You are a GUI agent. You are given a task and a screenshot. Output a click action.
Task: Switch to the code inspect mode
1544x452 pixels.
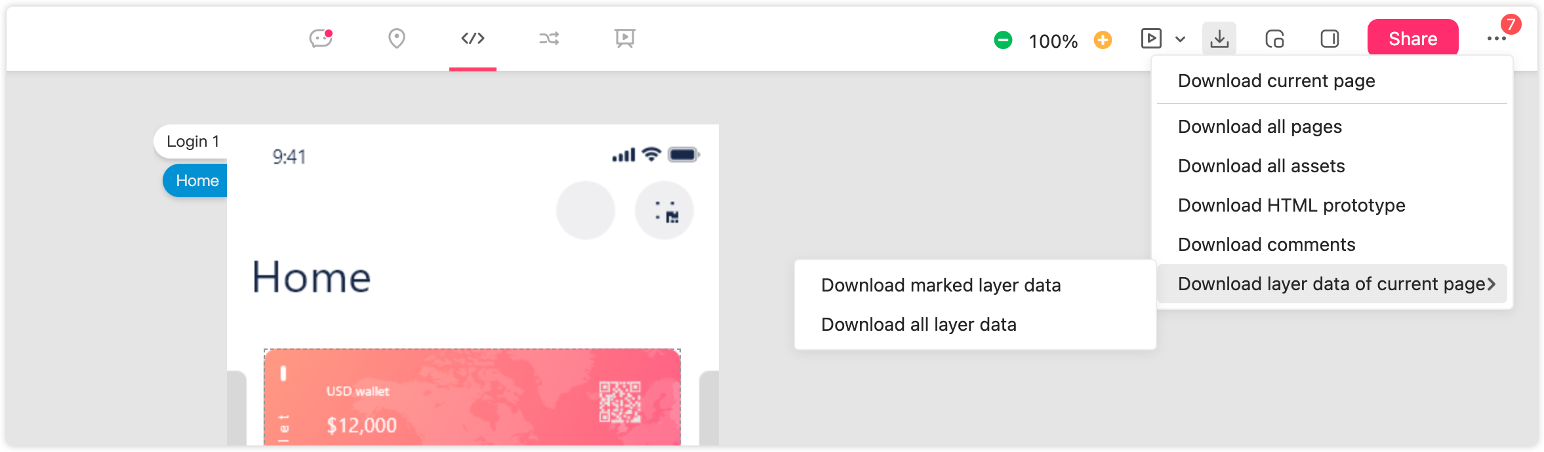[x=472, y=39]
